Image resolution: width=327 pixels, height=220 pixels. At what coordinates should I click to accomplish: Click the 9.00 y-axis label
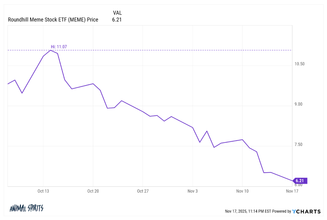point(298,104)
